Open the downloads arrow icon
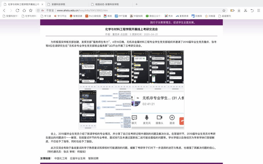Screen dimensions: 263x164 click(x=239, y=11)
